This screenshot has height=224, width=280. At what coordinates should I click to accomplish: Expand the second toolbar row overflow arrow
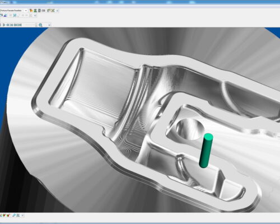35,16
